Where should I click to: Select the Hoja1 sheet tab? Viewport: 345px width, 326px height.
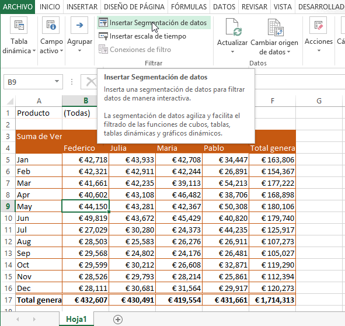tap(76, 319)
